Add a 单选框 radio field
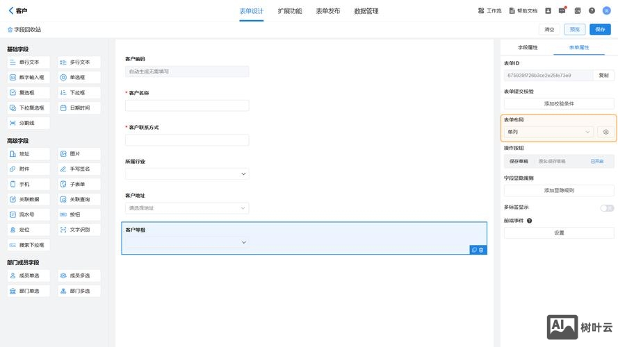 click(x=79, y=78)
